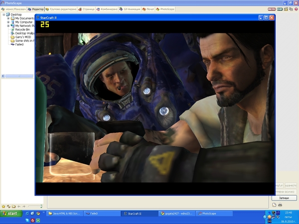Maximize the StarCraft II window
Viewport: 299px width, 224px height.
267,18
